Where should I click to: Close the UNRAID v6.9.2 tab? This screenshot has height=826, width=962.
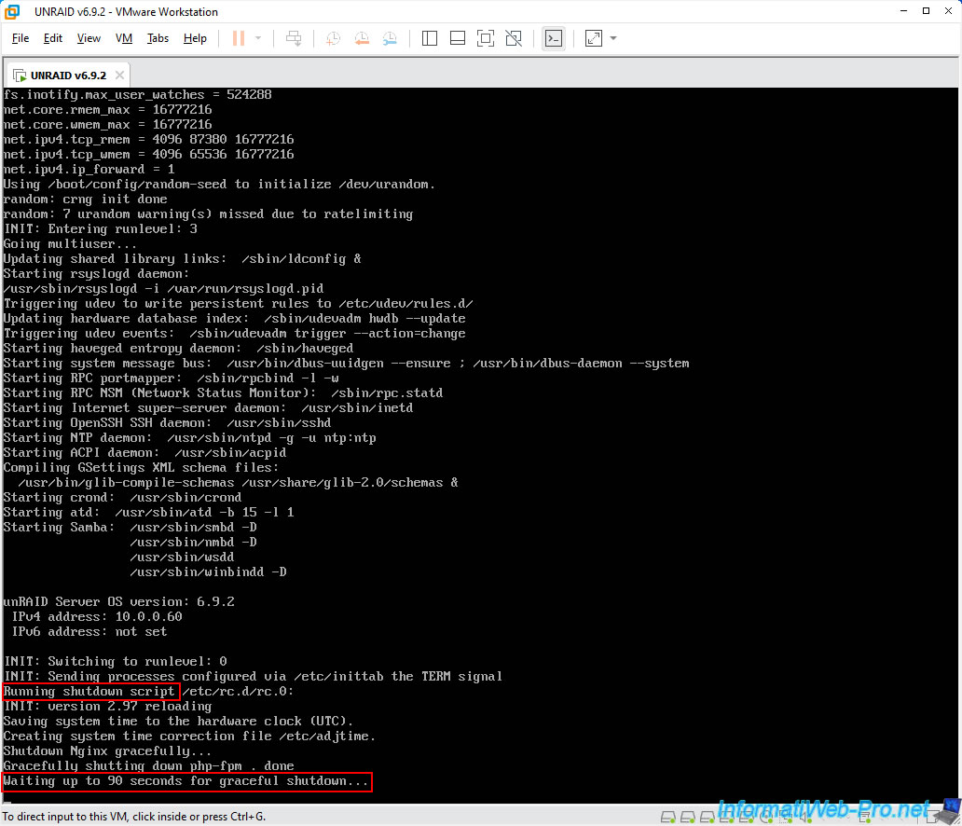119,75
